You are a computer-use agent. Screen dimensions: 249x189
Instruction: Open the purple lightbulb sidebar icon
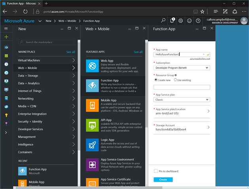point(6,124)
